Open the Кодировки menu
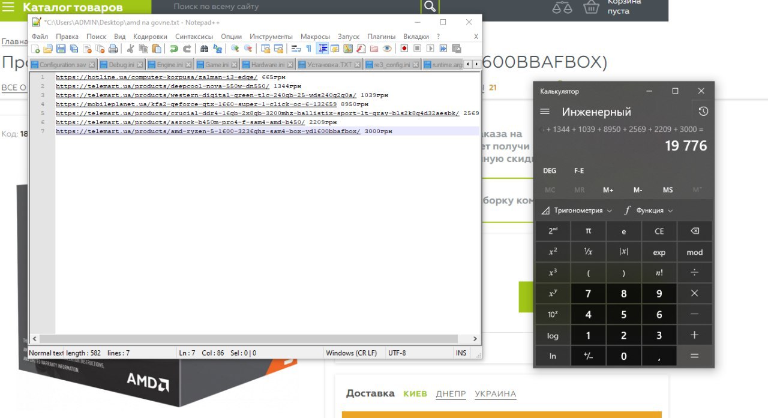 coord(150,37)
